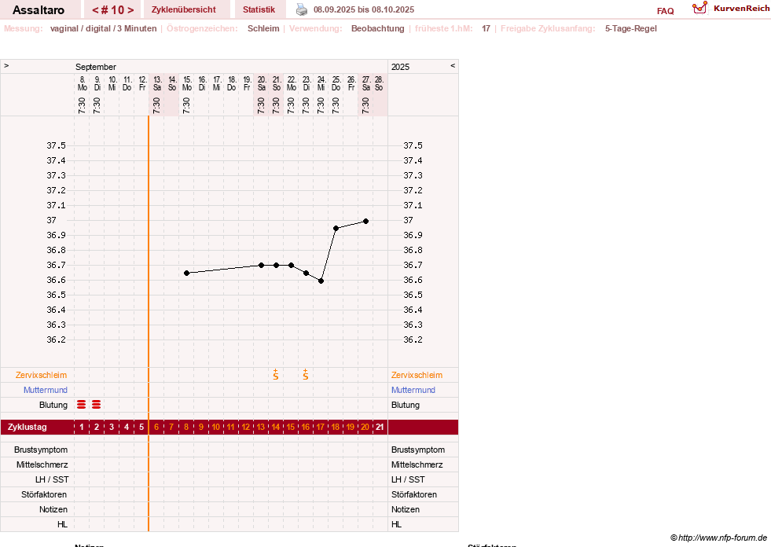This screenshot has height=547, width=771.
Task: Click the left Muttermund row label
Action: click(46, 390)
